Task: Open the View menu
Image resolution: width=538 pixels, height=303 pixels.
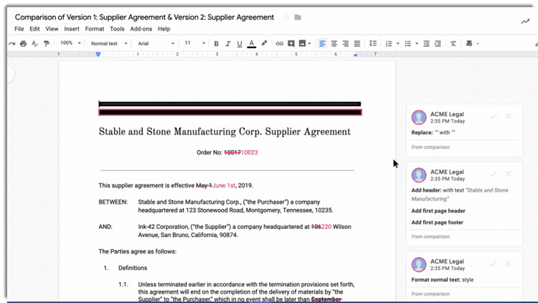Action: click(x=52, y=29)
